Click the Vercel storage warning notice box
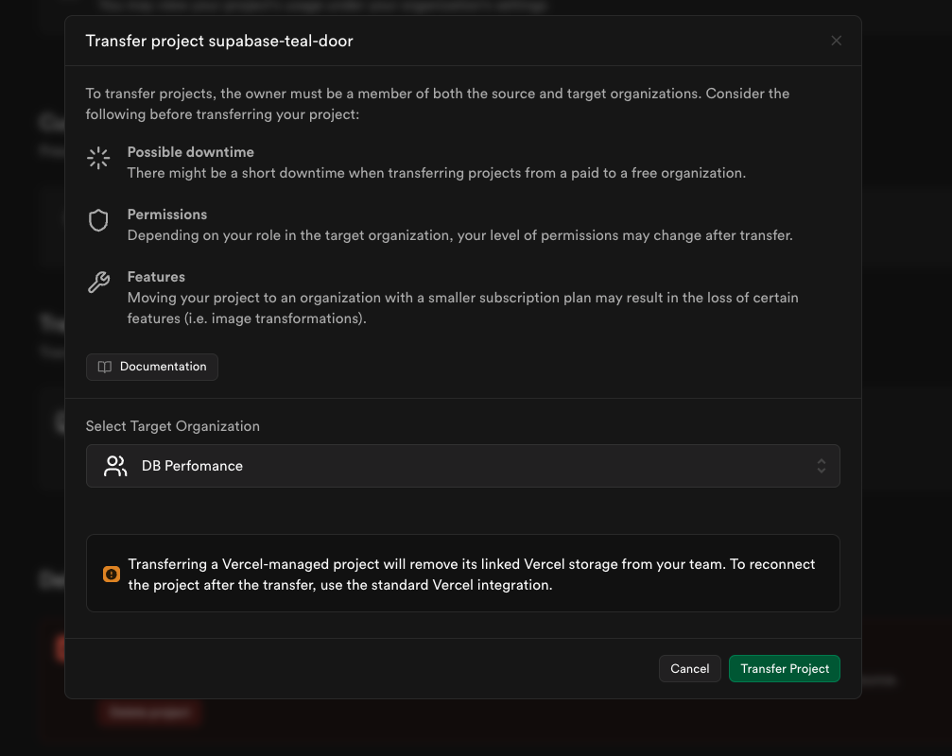Viewport: 952px width, 756px height. point(463,574)
